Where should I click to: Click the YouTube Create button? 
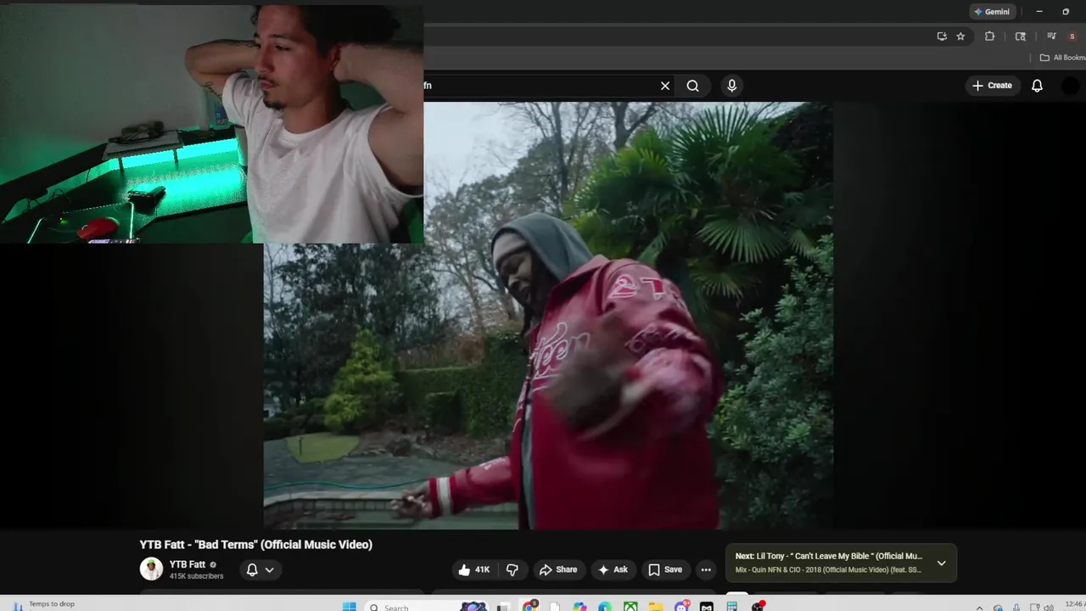pos(992,86)
